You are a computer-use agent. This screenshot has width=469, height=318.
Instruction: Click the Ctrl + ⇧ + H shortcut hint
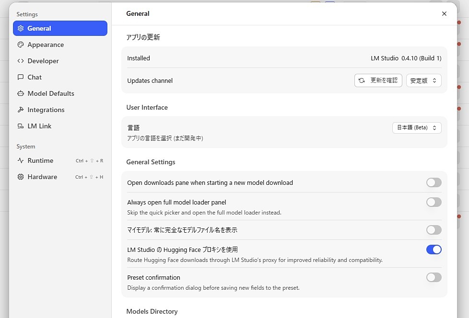(x=89, y=177)
